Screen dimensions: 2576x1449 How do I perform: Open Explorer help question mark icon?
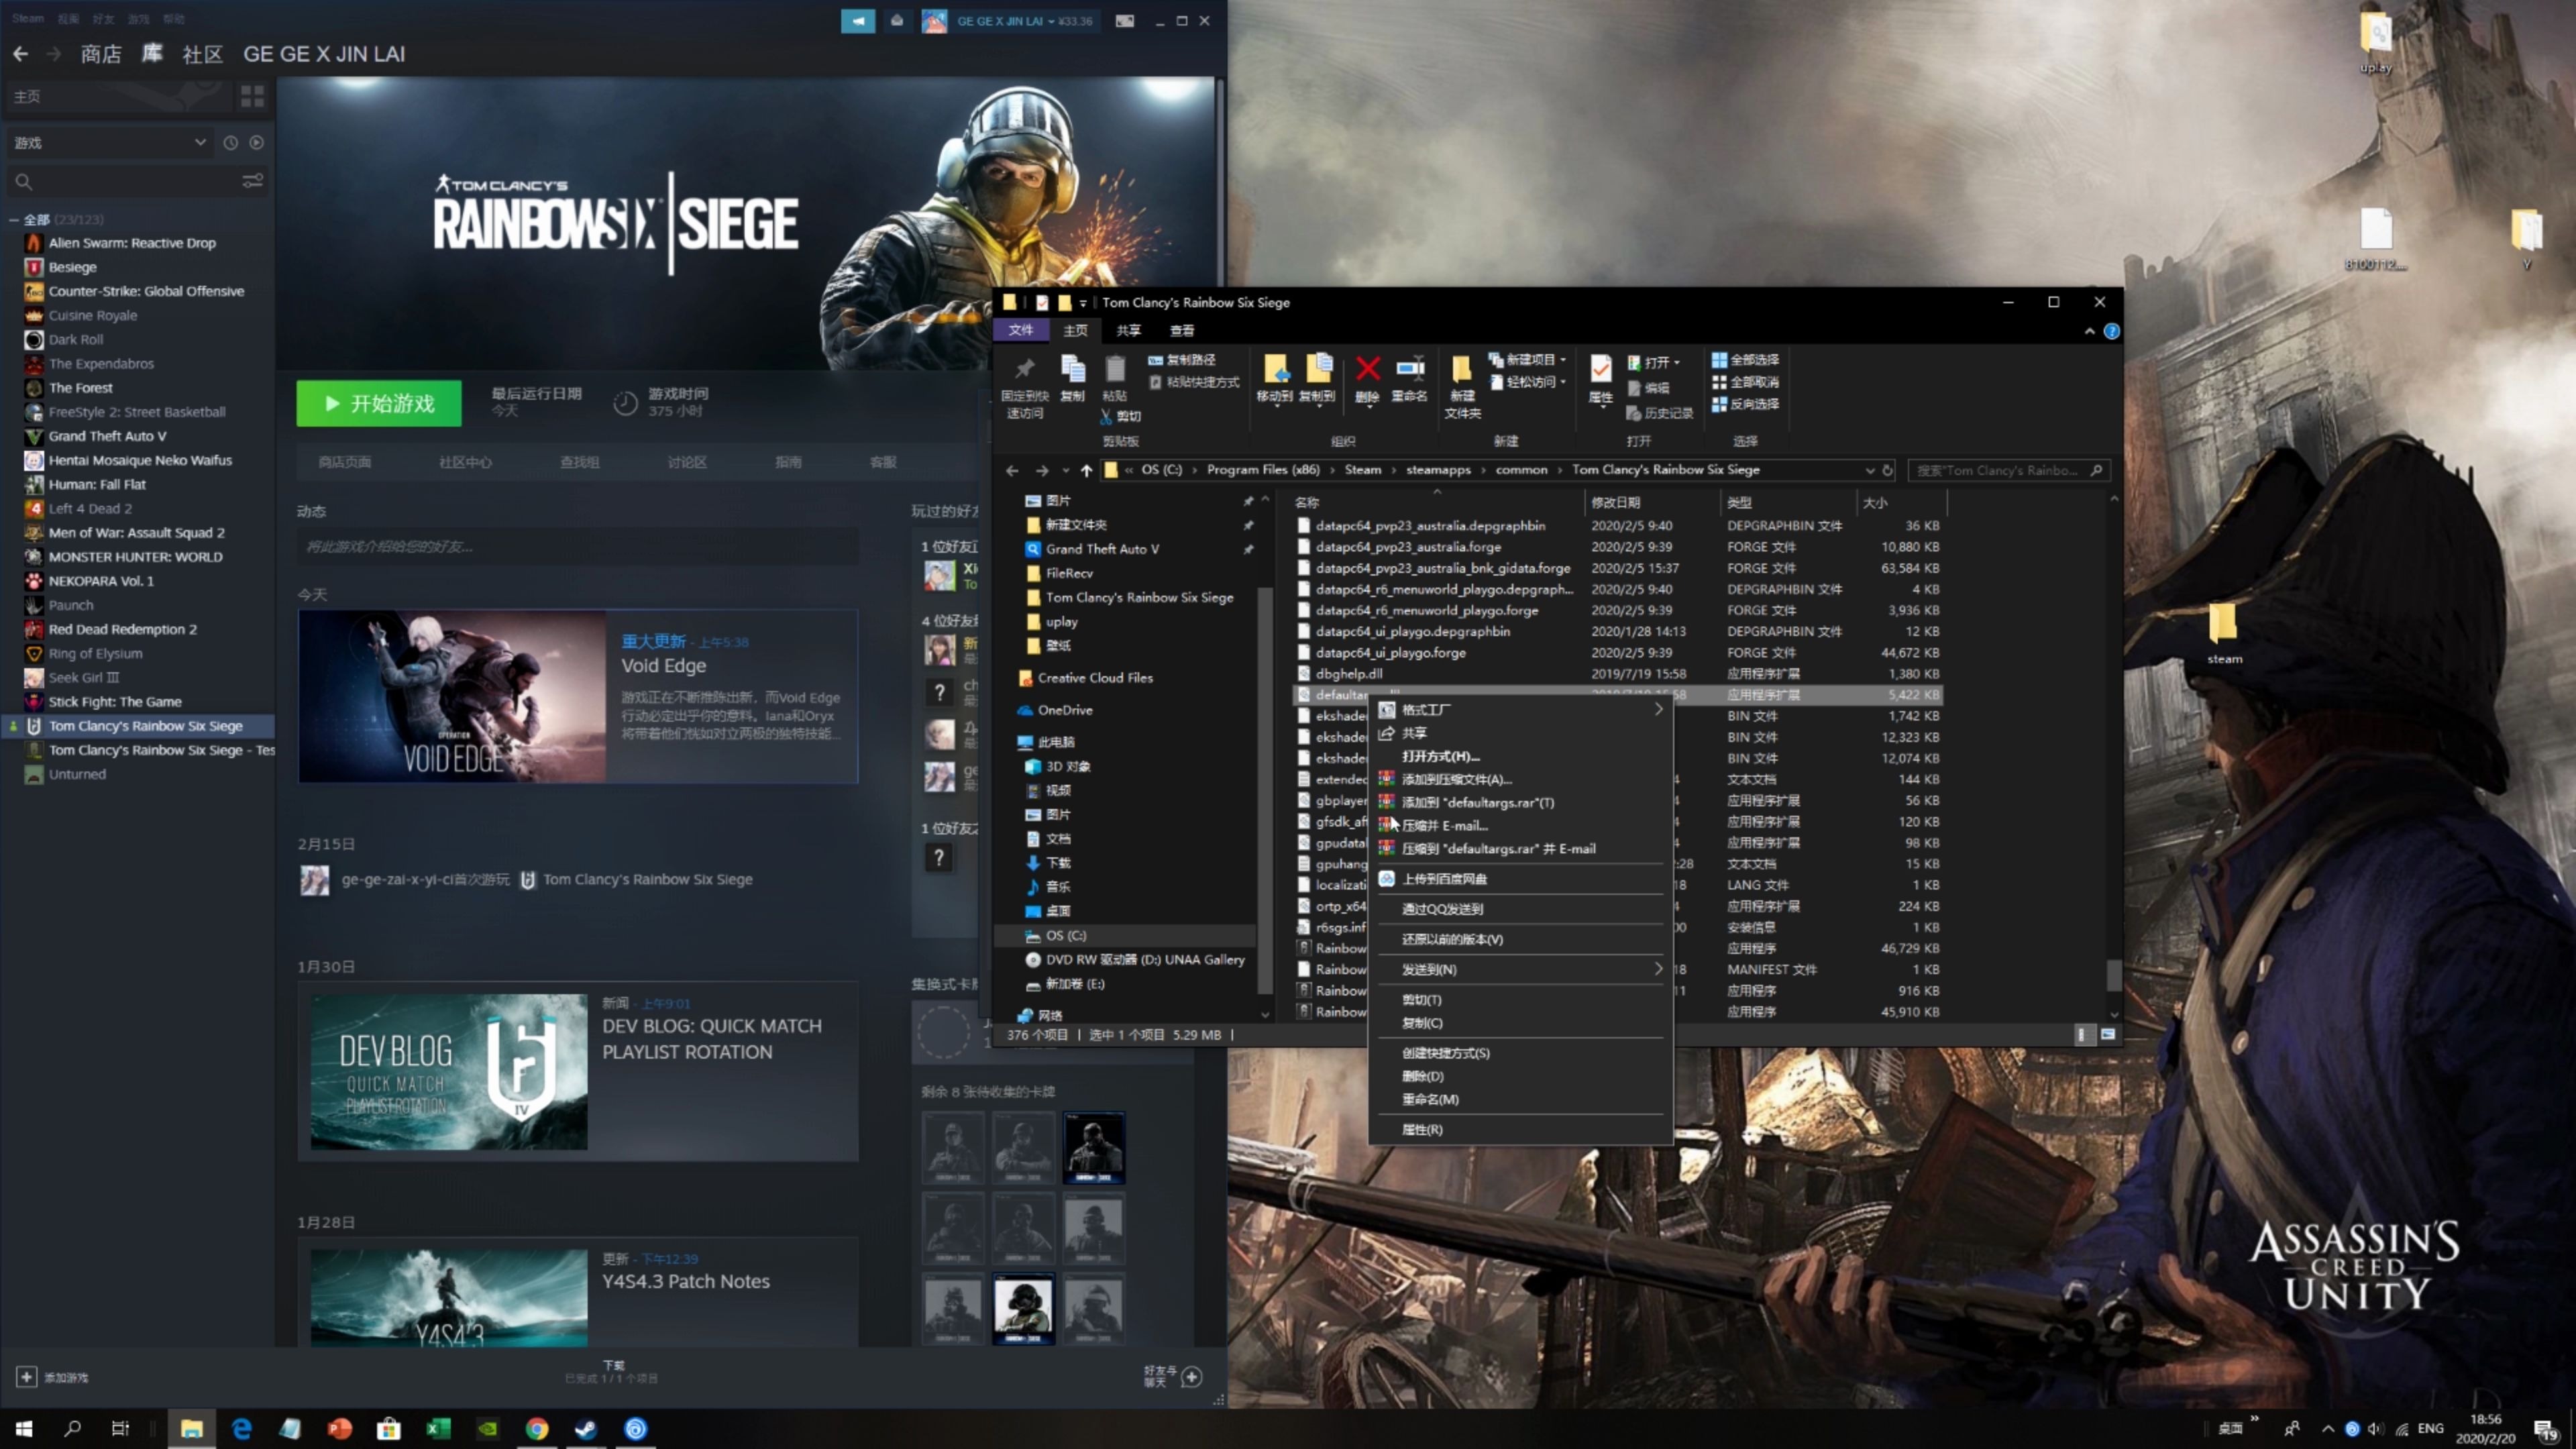tap(2111, 331)
